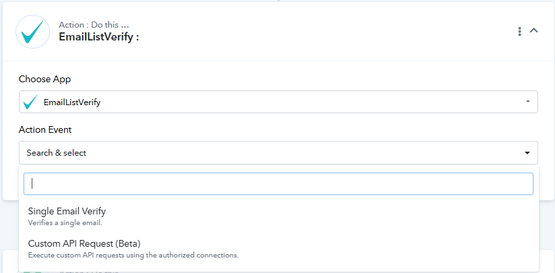Select the "Search & select" field
The height and width of the screenshot is (273, 555).
[279, 153]
